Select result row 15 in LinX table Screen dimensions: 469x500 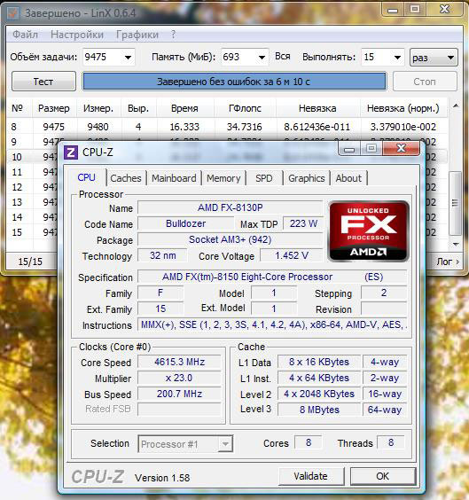[33, 232]
